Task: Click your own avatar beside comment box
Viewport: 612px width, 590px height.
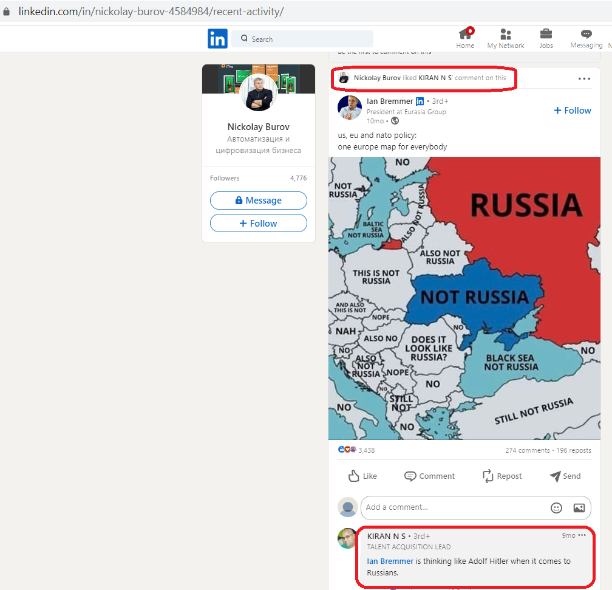Action: (x=347, y=507)
